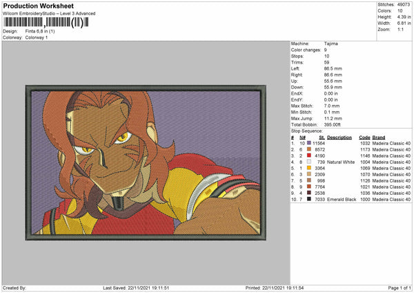
Task: Click the tan swatch for thread 1070
Action: tap(309, 174)
